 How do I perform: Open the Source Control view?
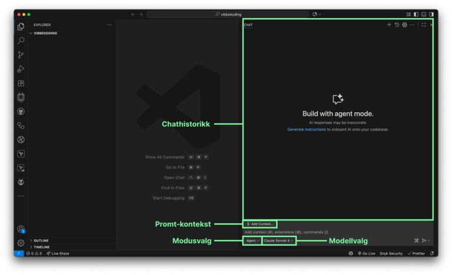(x=21, y=55)
